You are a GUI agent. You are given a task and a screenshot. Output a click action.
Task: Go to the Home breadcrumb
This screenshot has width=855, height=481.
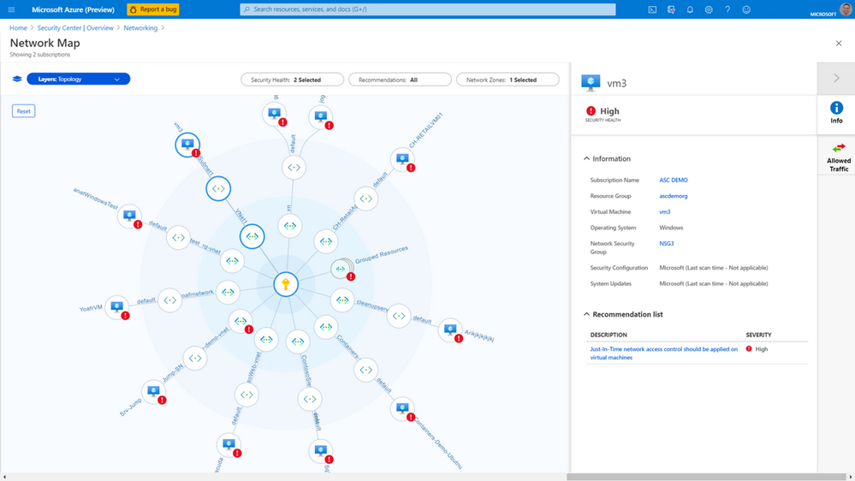coord(18,27)
